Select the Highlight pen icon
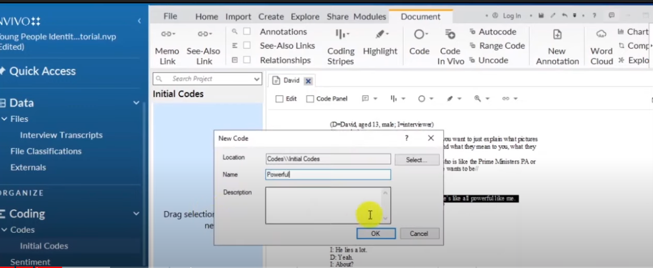This screenshot has width=653, height=268. [x=380, y=35]
